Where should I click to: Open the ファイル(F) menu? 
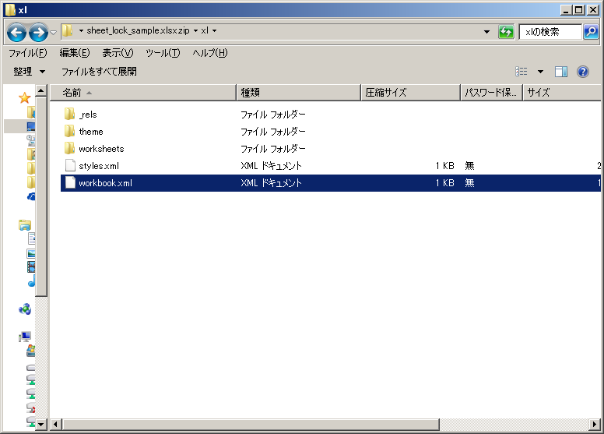(x=28, y=53)
